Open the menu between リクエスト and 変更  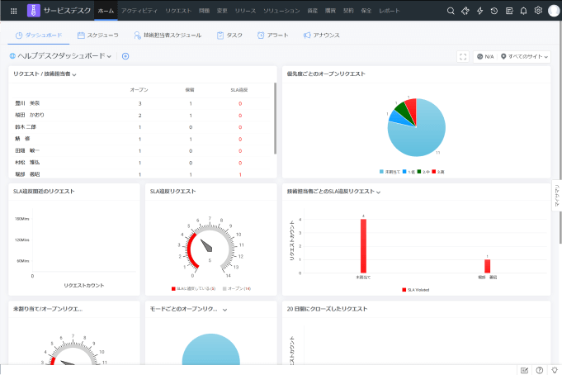[x=204, y=11]
